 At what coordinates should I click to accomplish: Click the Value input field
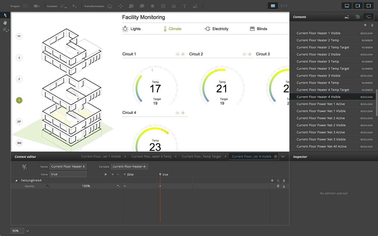coord(68,174)
